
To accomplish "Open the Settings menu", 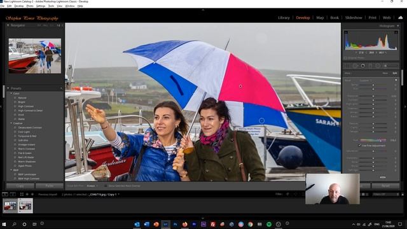I will pyautogui.click(x=41, y=6).
